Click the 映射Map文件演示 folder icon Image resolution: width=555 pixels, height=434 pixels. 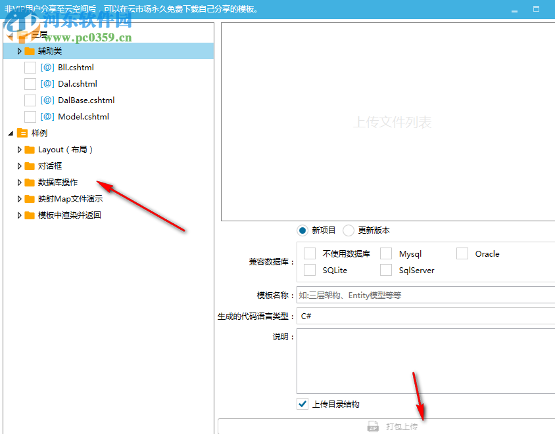tap(30, 199)
